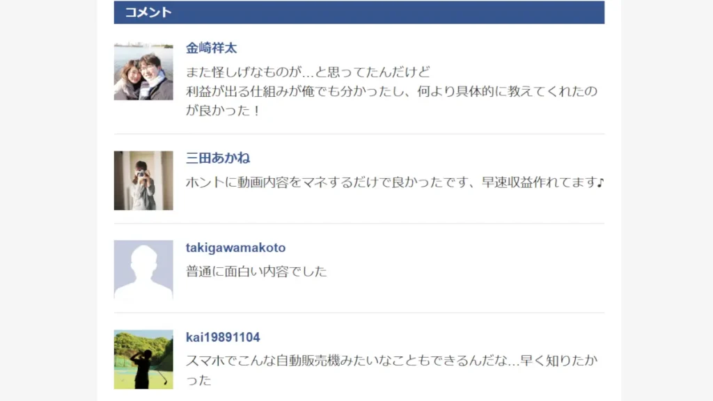The image size is (713, 401).
Task: Click kai19891104's comment about 自動販売機
Action: [x=391, y=361]
